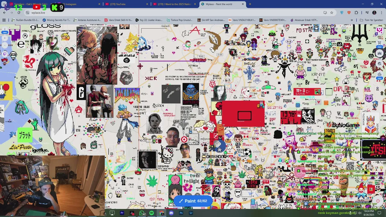Go back in browser history
386x217 pixels.
coord(4,13)
